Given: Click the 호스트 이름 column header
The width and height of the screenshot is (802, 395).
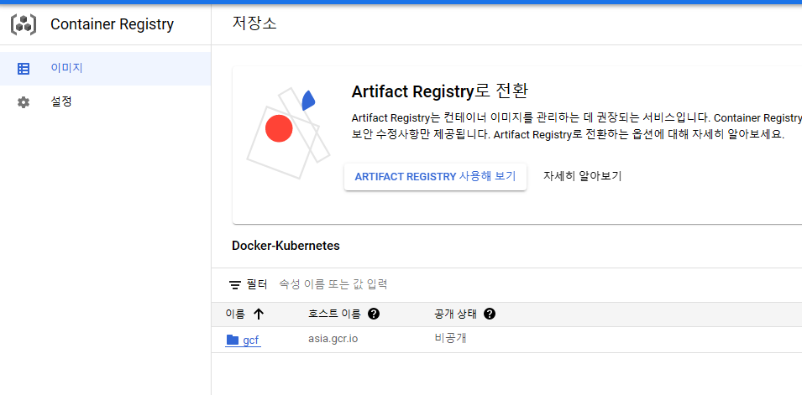Looking at the screenshot, I should [334, 314].
